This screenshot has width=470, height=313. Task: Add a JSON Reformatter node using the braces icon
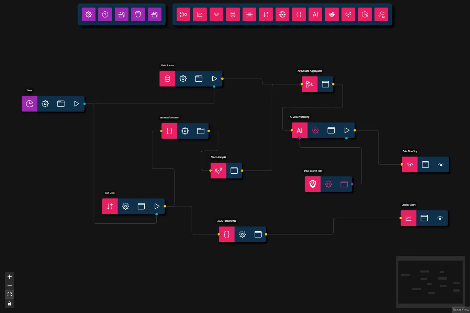pos(299,14)
